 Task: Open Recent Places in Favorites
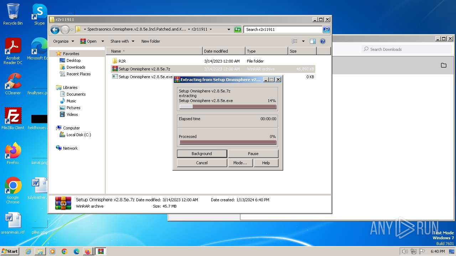coord(78,74)
